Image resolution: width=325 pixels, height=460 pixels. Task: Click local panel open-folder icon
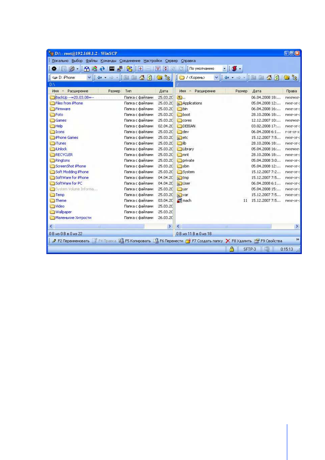coord(159,78)
